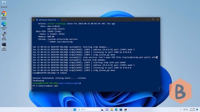Open Microsoft Edge from the taskbar
200x112 pixels.
116,110
